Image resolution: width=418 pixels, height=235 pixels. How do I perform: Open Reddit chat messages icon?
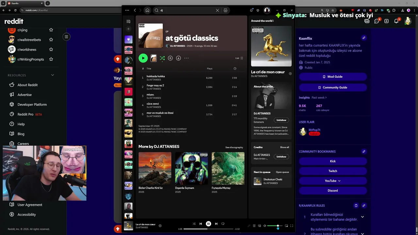[377, 21]
